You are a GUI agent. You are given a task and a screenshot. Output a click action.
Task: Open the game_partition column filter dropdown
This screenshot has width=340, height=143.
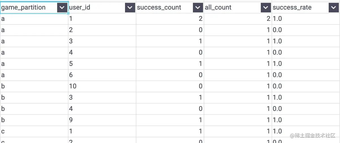(62, 8)
